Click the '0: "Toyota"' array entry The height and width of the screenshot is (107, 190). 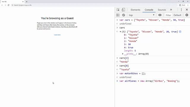click(x=131, y=35)
